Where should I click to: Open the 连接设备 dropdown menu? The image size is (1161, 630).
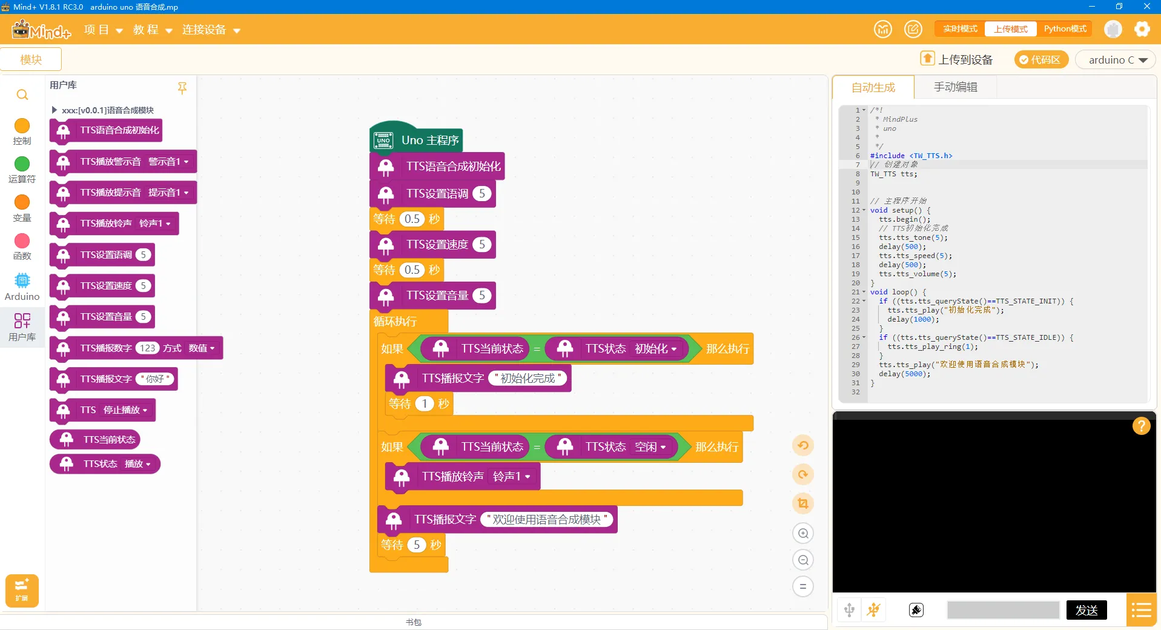(211, 30)
